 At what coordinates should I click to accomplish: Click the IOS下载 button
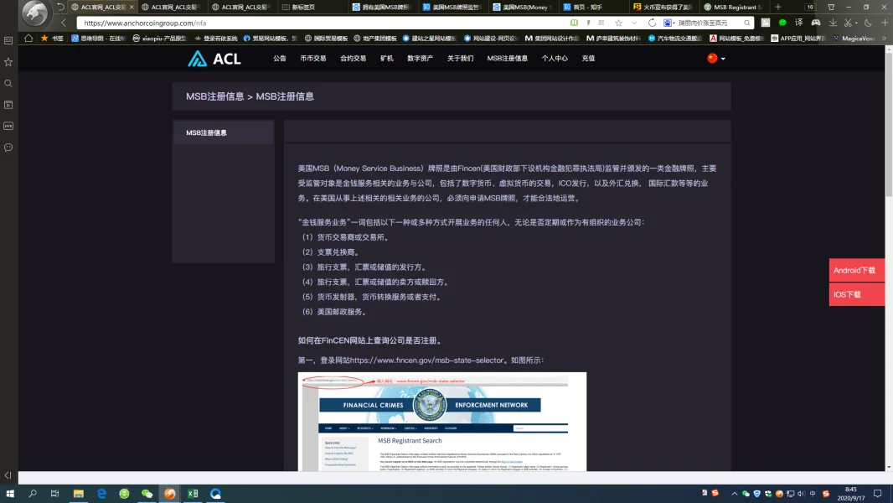pyautogui.click(x=856, y=294)
